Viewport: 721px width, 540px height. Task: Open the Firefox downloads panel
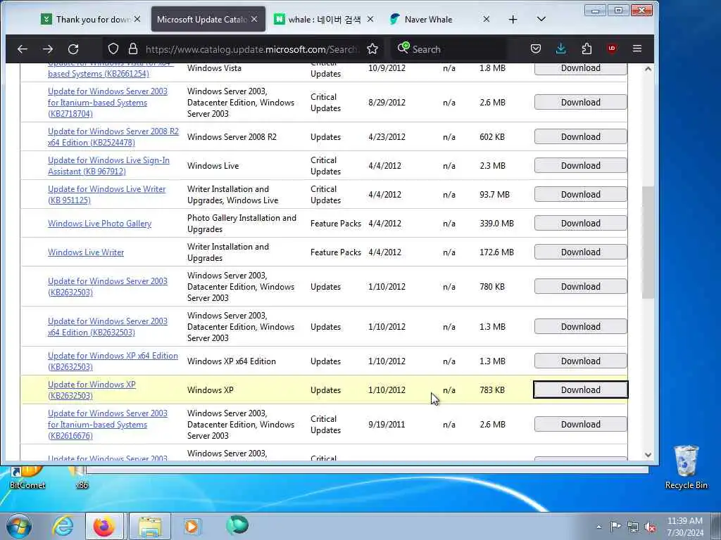[x=561, y=49]
